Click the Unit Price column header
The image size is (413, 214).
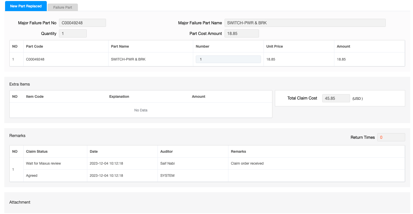click(274, 46)
